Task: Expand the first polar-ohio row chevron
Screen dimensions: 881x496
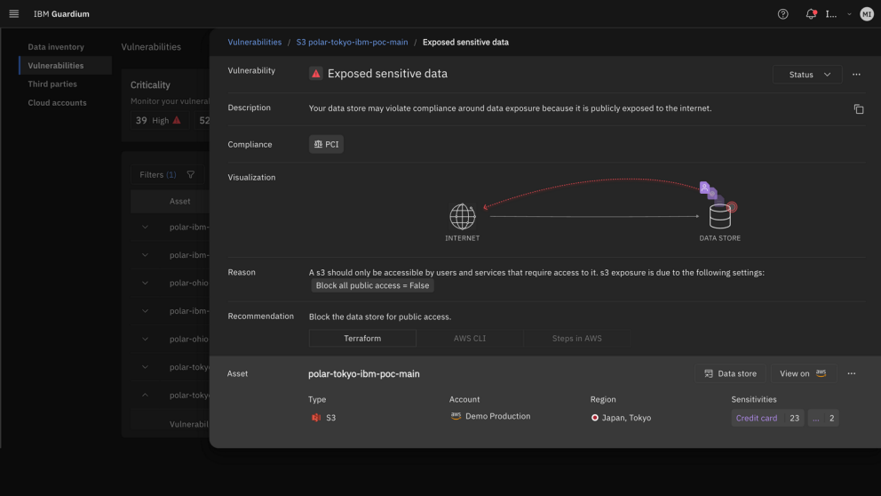Action: [145, 283]
